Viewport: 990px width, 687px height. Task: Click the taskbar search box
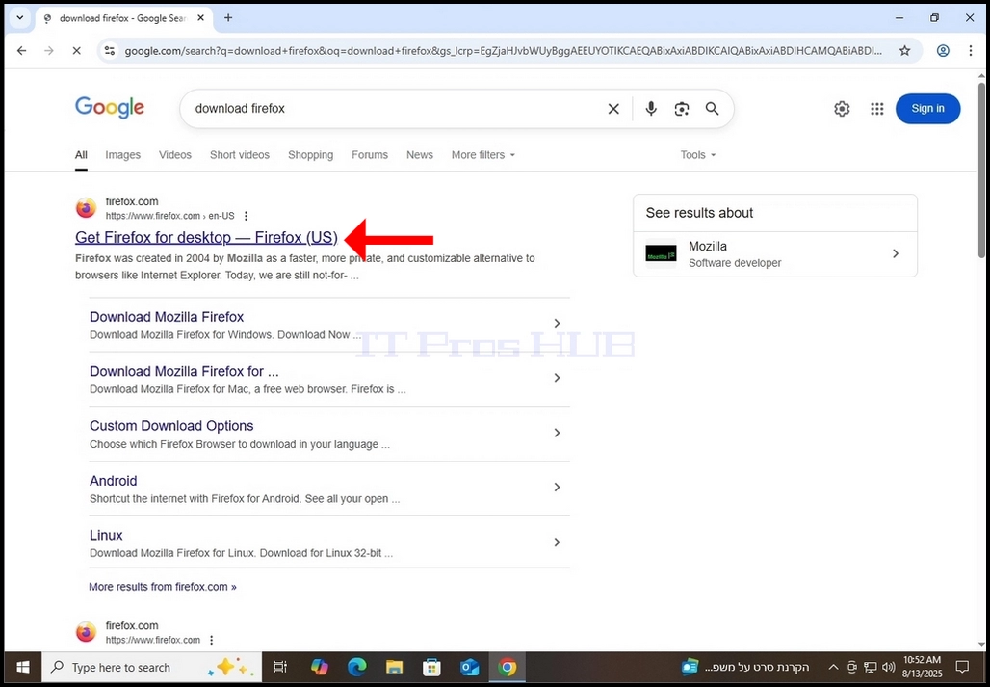click(151, 668)
